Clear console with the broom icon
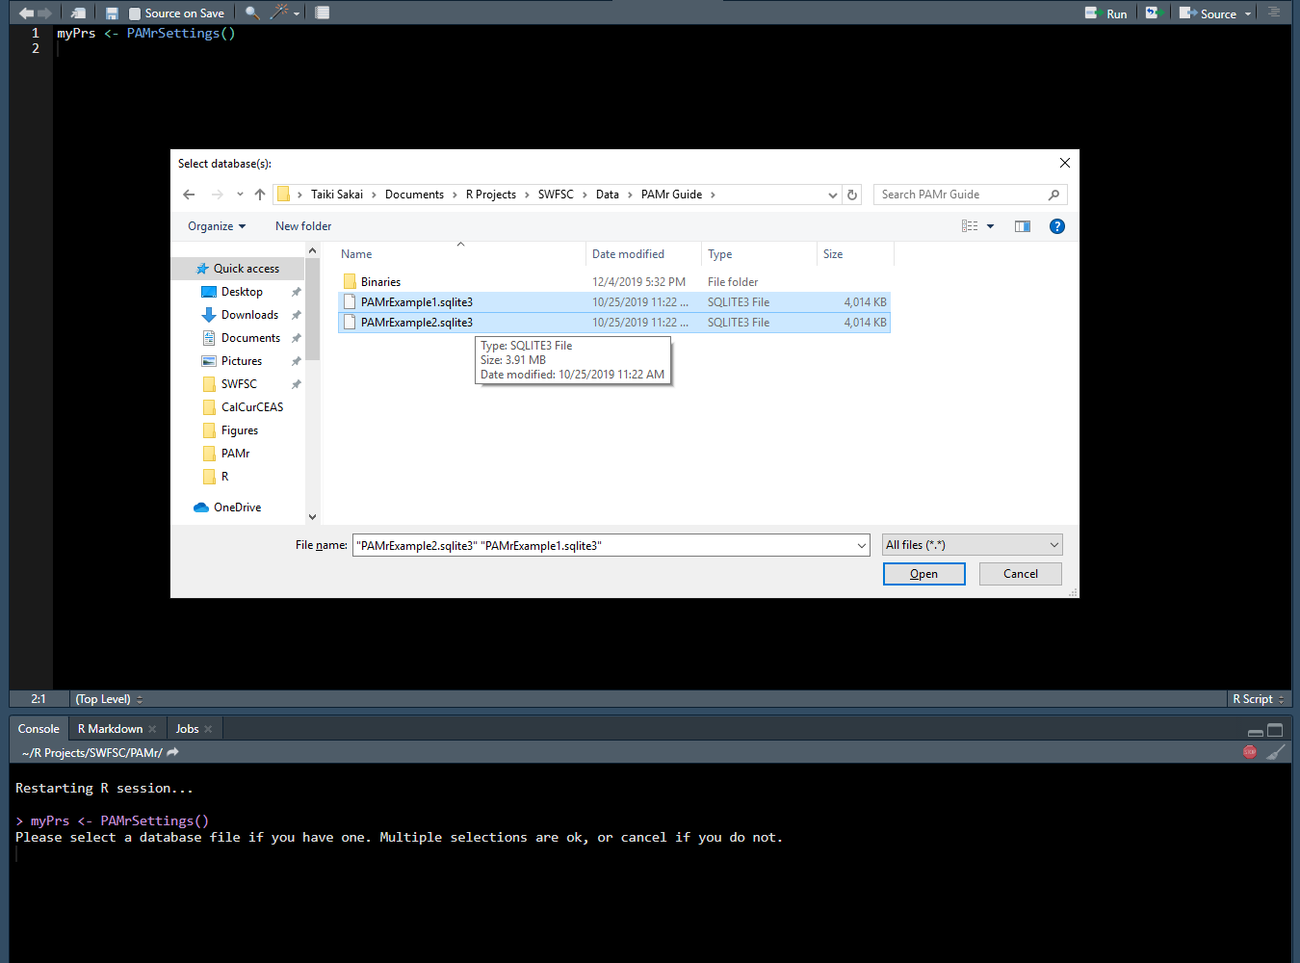Viewport: 1300px width, 963px height. 1275,752
